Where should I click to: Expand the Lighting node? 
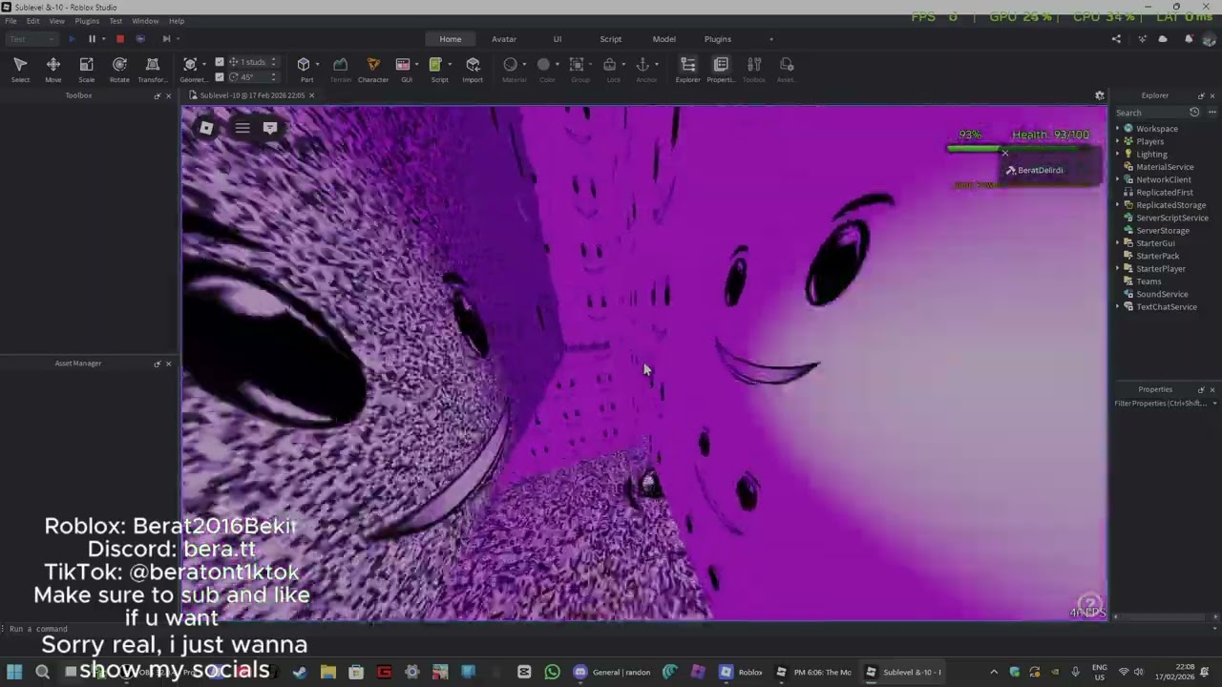pyautogui.click(x=1118, y=154)
